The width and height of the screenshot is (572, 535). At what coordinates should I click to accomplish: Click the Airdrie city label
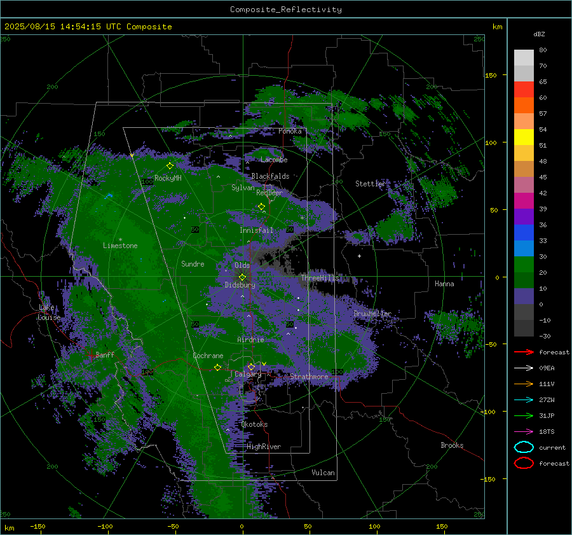tap(250, 340)
